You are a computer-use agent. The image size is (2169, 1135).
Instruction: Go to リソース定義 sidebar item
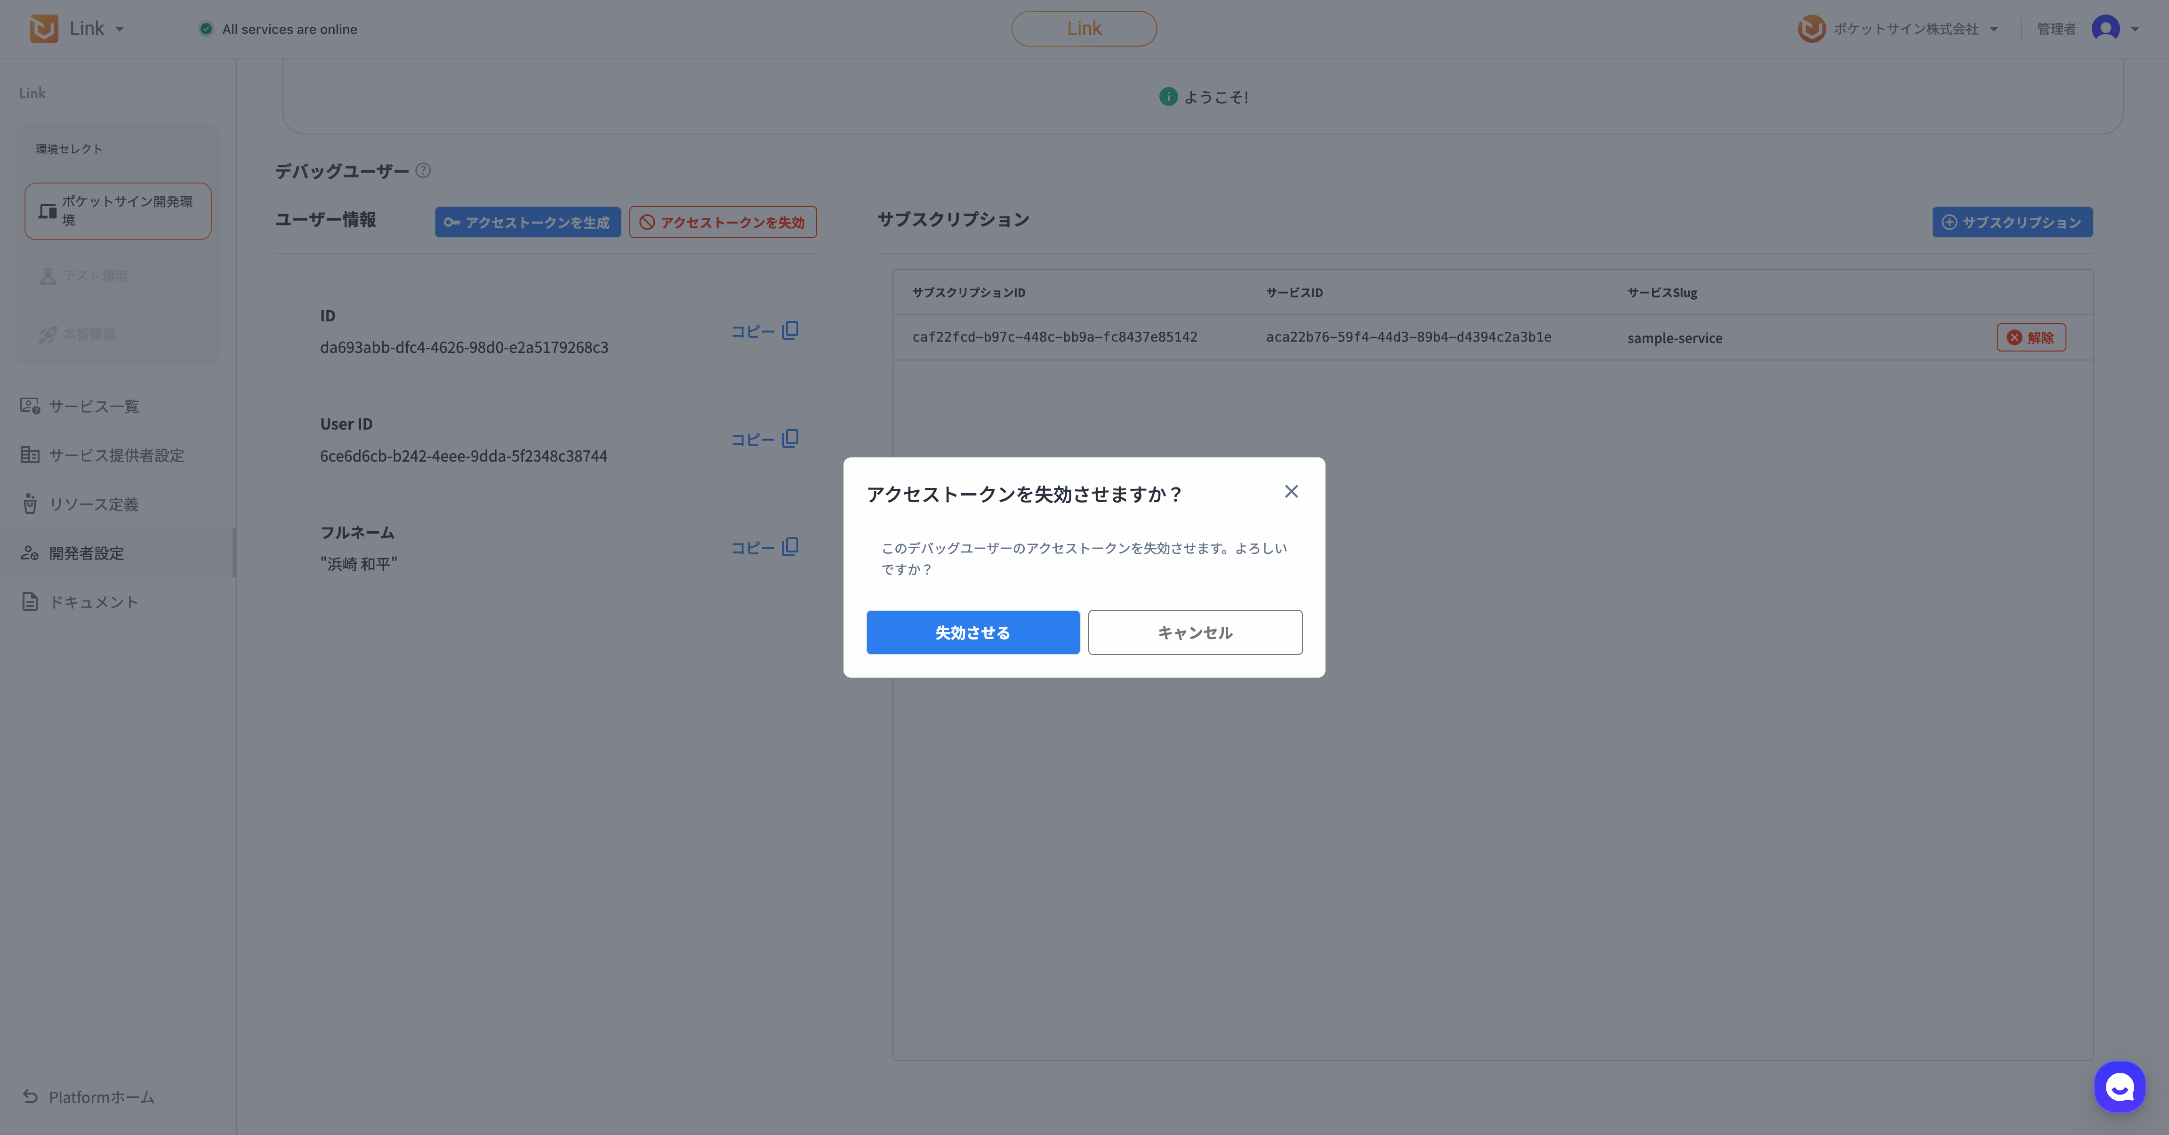(94, 504)
